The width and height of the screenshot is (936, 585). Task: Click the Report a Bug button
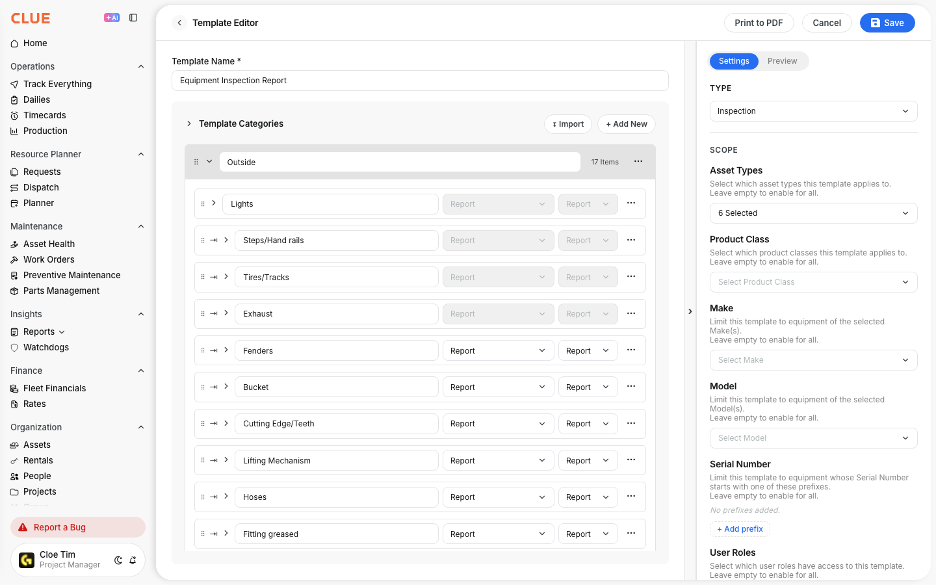pyautogui.click(x=78, y=527)
